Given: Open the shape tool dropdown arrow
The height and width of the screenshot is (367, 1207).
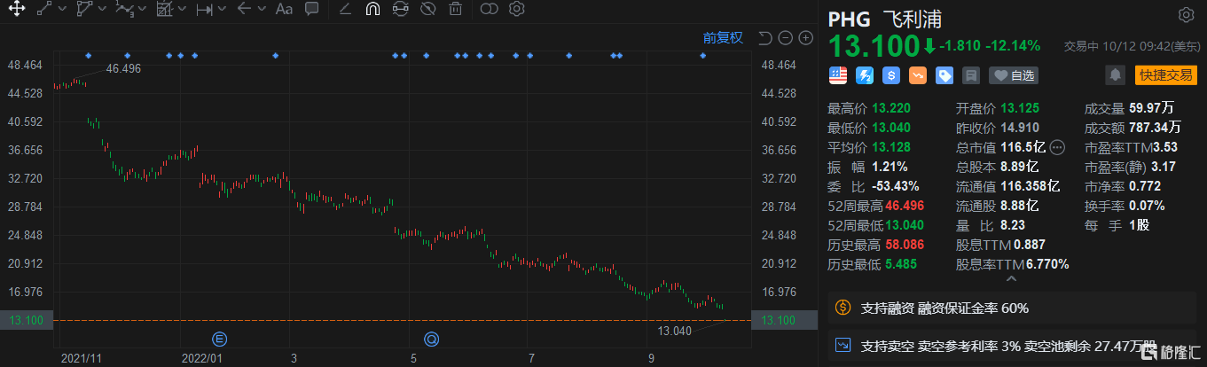Looking at the screenshot, I should click(x=102, y=9).
